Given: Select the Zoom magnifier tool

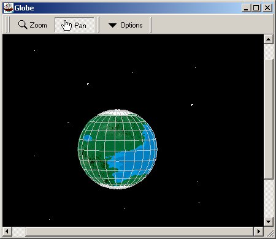Looking at the screenshot, I should (33, 25).
